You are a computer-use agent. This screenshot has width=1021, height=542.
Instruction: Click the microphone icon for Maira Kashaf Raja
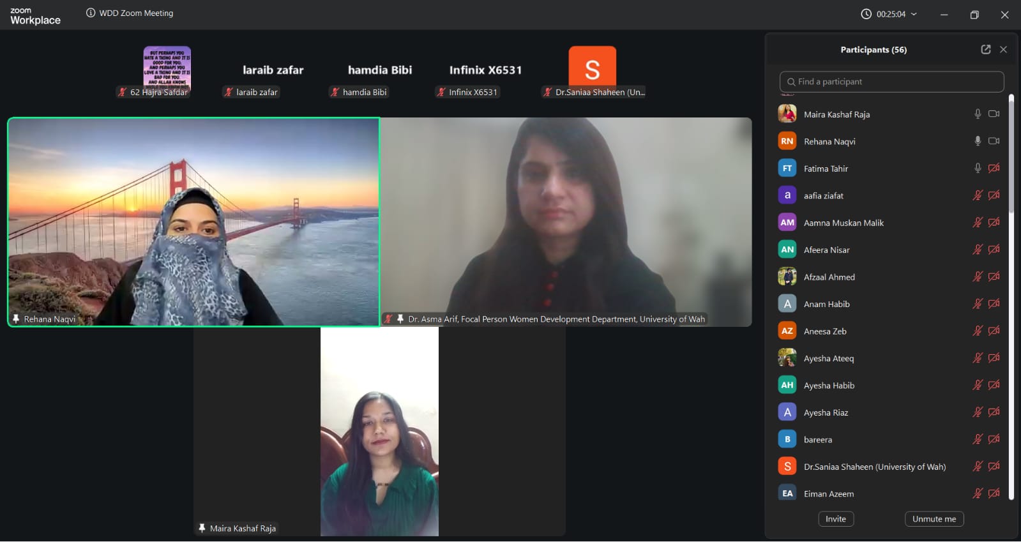(x=977, y=114)
